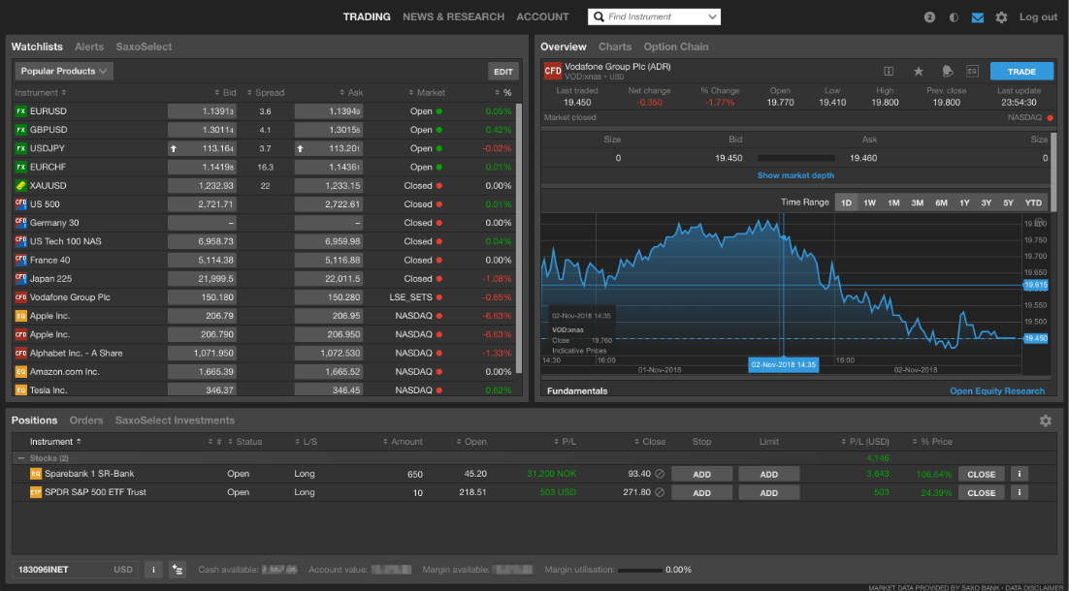1069x591 pixels.
Task: Toggle EDIT mode on the watchlist
Action: click(x=502, y=71)
